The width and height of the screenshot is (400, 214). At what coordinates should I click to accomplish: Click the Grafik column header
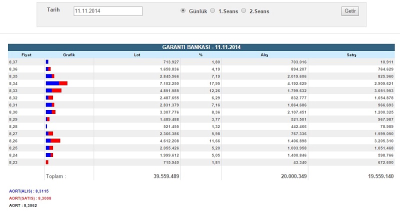click(69, 55)
